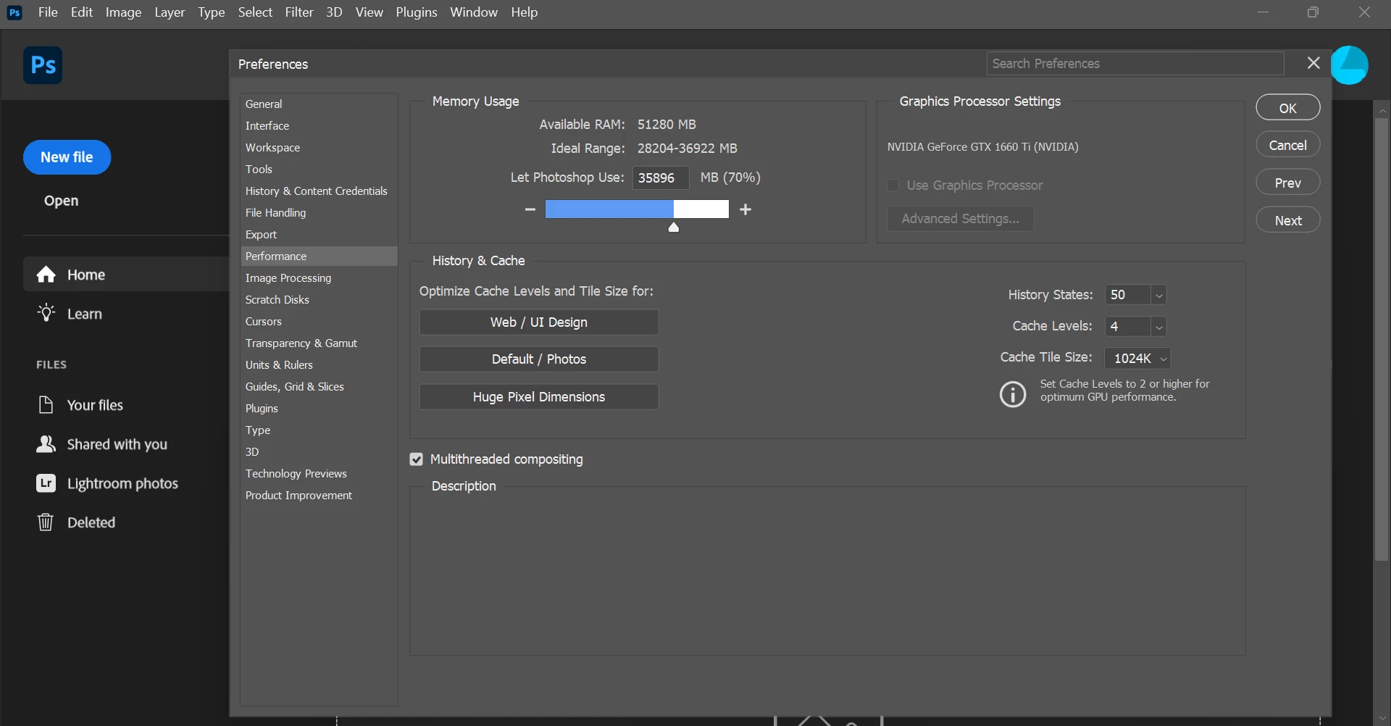Click the memory usage slider bar
This screenshot has width=1391, height=726.
637,209
